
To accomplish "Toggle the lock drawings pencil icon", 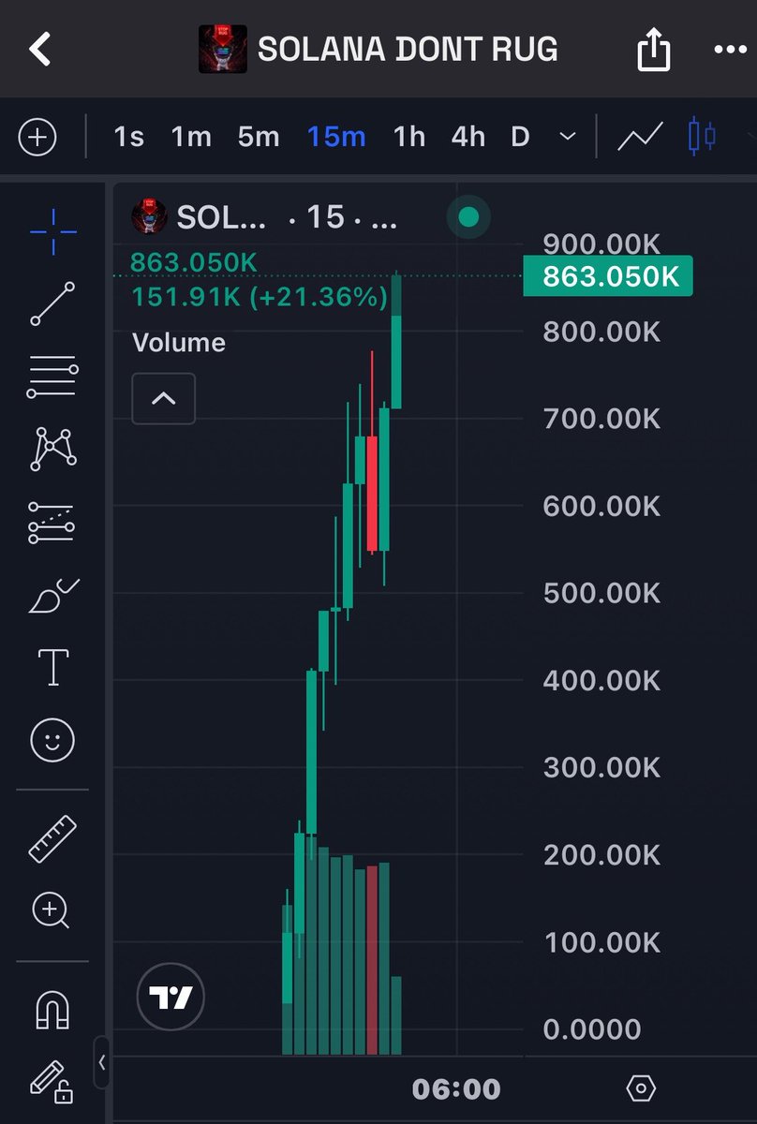I will point(52,1082).
